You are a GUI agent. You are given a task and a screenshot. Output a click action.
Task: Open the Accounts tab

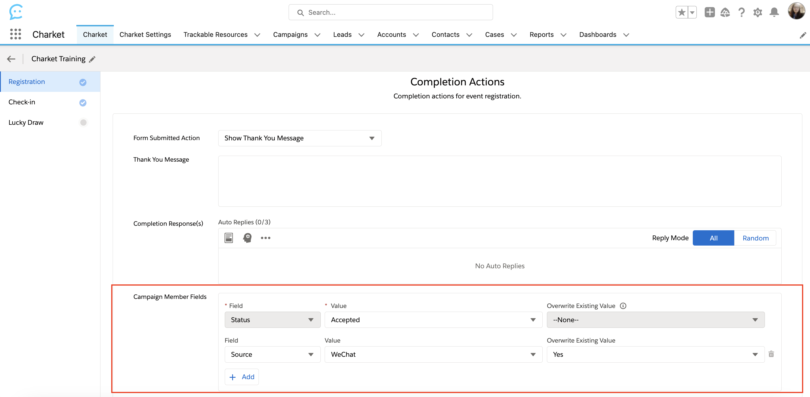(391, 35)
